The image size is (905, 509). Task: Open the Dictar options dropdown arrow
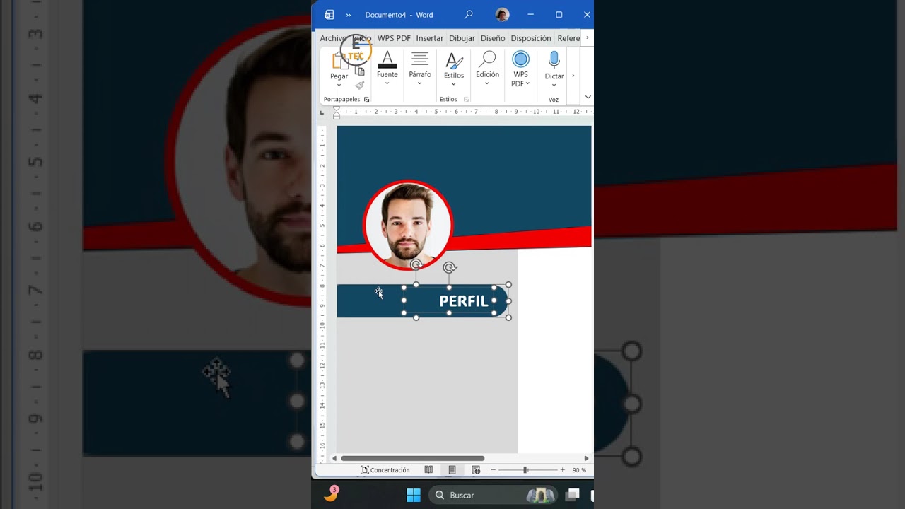pyautogui.click(x=554, y=85)
